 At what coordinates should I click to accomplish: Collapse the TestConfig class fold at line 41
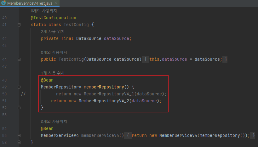(19, 25)
